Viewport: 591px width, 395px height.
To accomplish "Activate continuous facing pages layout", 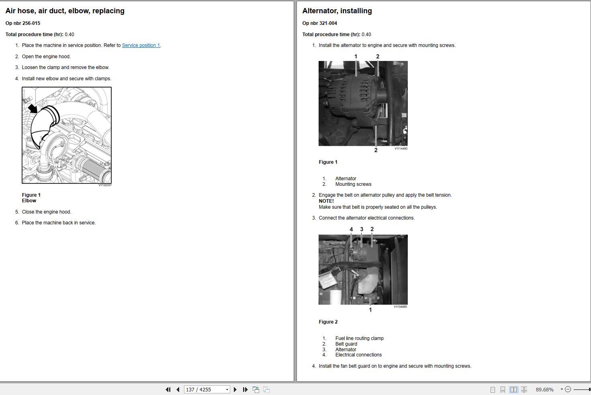I will coord(524,389).
